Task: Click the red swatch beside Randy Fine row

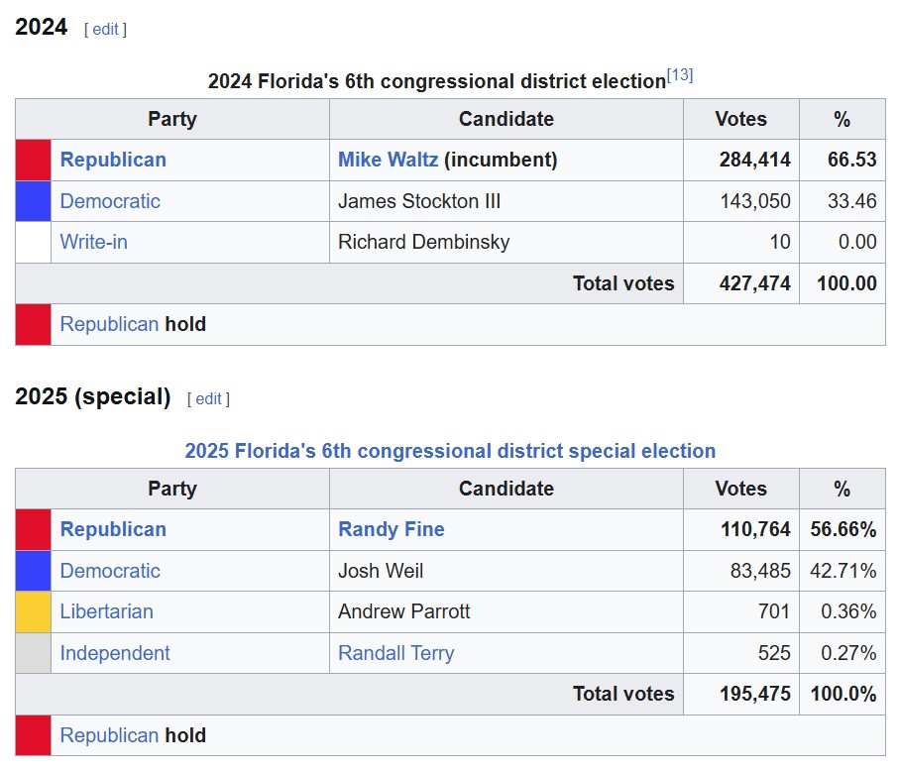Action: coord(33,529)
